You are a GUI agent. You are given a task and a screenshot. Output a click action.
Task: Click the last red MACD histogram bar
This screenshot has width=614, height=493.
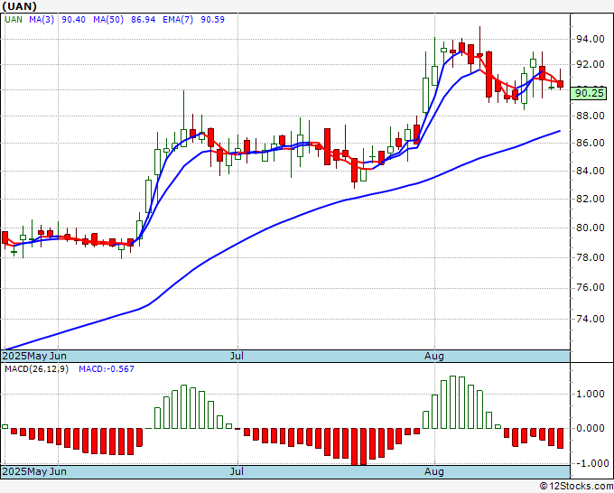(x=561, y=438)
